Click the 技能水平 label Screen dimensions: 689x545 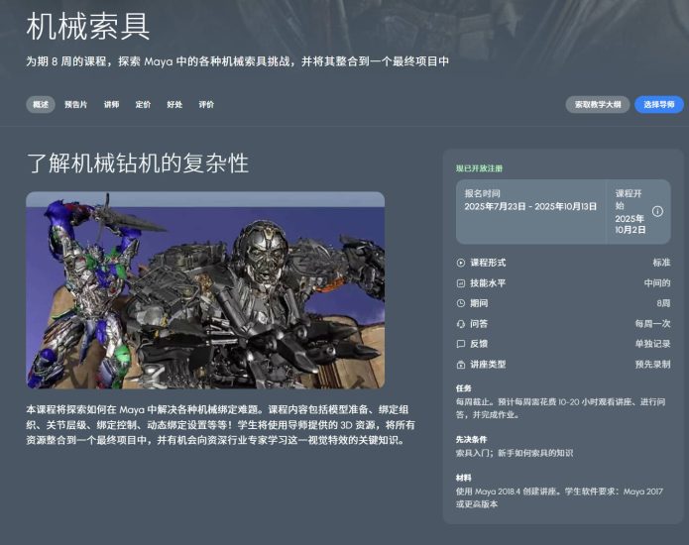488,283
